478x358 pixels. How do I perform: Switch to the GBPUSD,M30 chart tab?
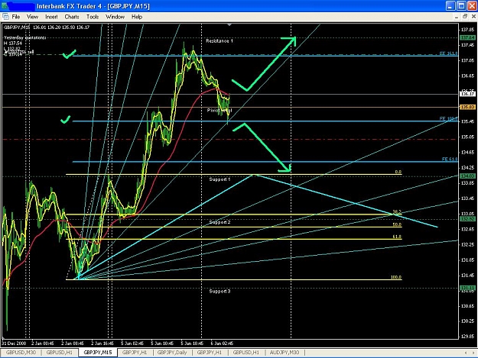click(21, 352)
